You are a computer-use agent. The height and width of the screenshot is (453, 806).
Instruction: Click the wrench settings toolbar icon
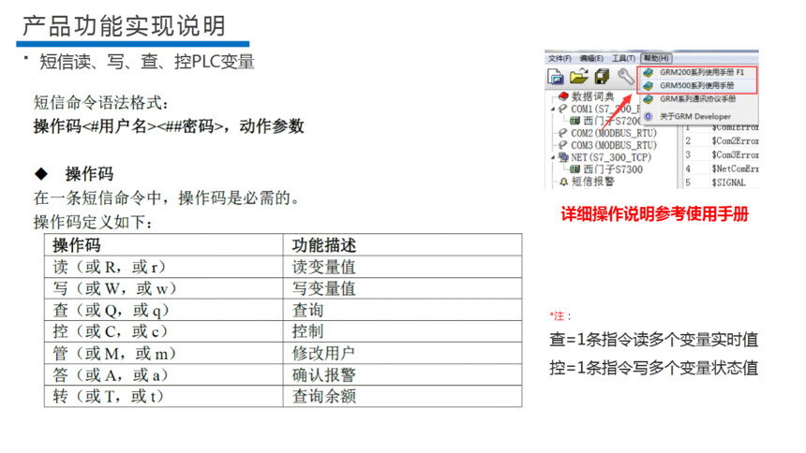[625, 77]
